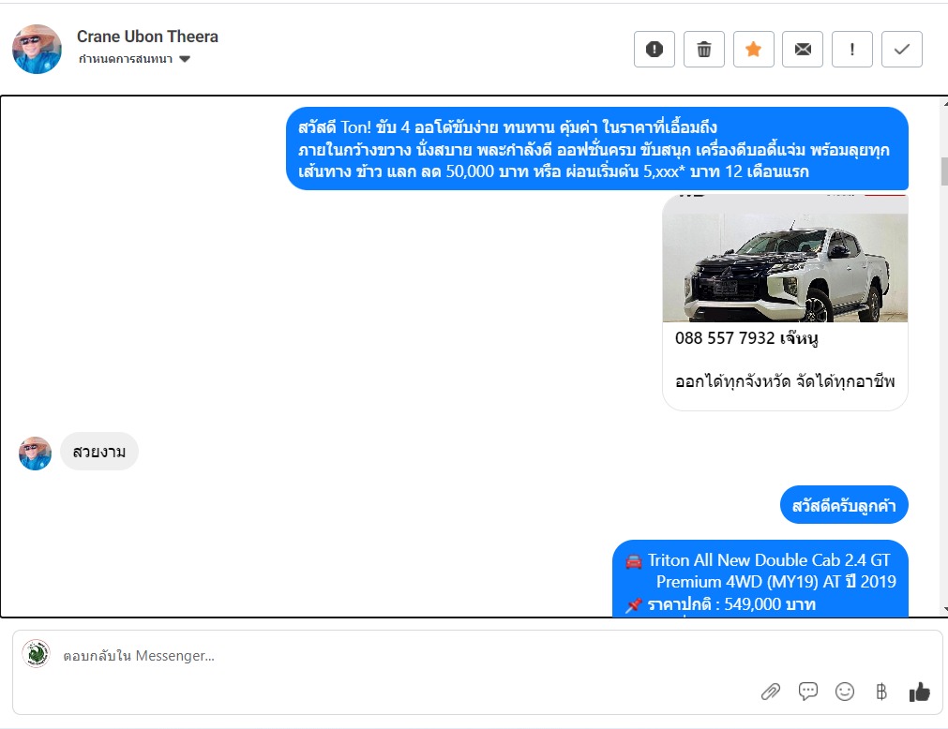Delete conversation using the trash can icon
The width and height of the screenshot is (948, 729).
point(704,49)
